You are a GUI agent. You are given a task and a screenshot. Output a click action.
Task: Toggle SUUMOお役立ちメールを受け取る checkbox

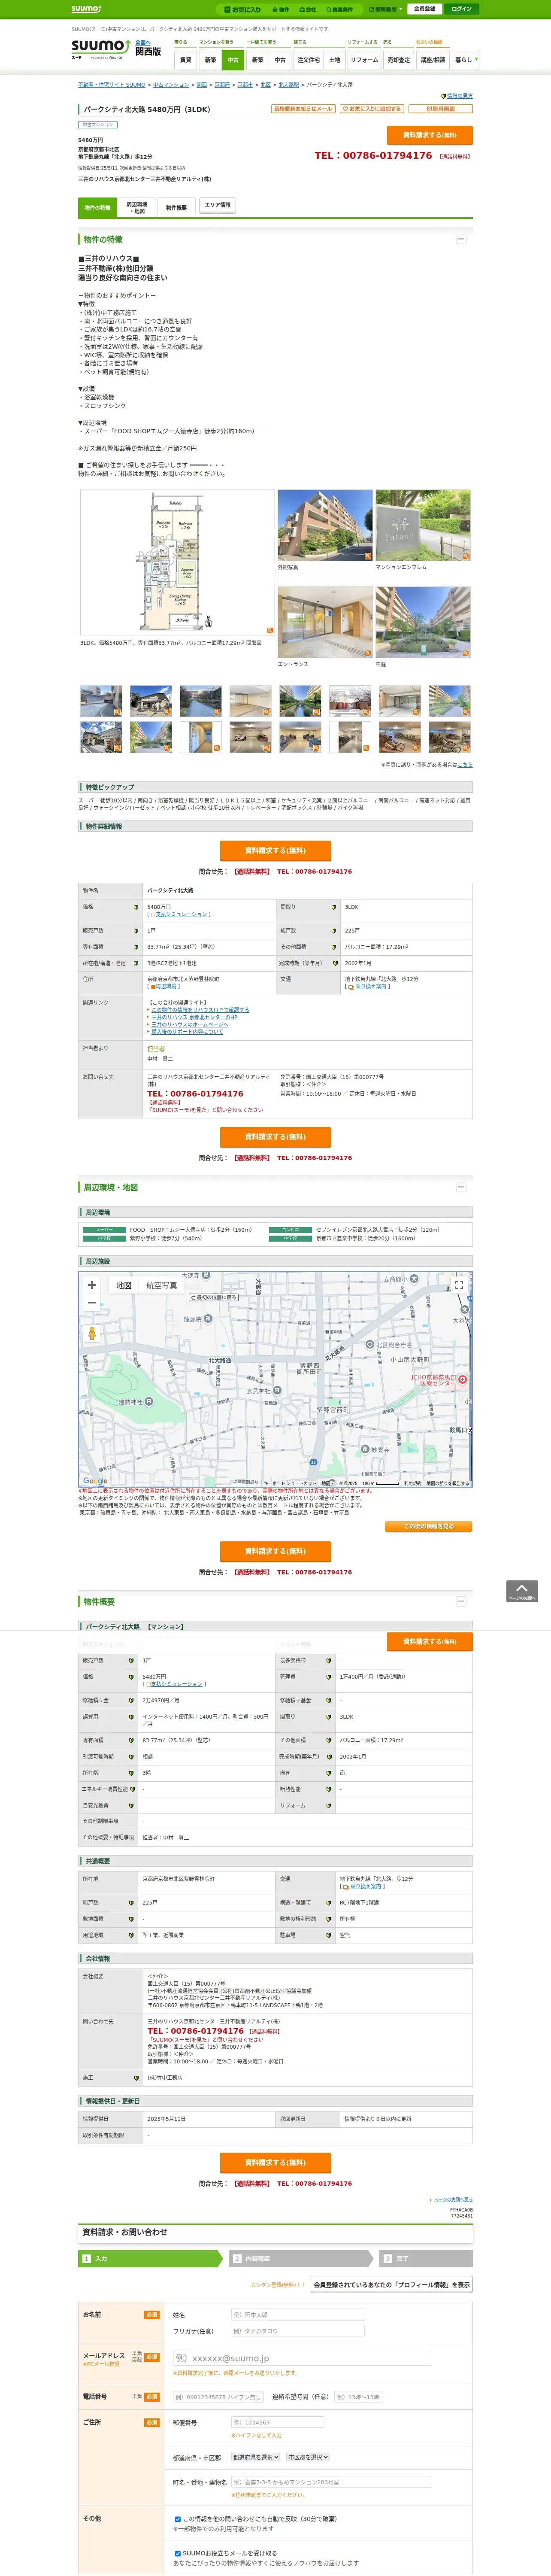(x=178, y=2553)
